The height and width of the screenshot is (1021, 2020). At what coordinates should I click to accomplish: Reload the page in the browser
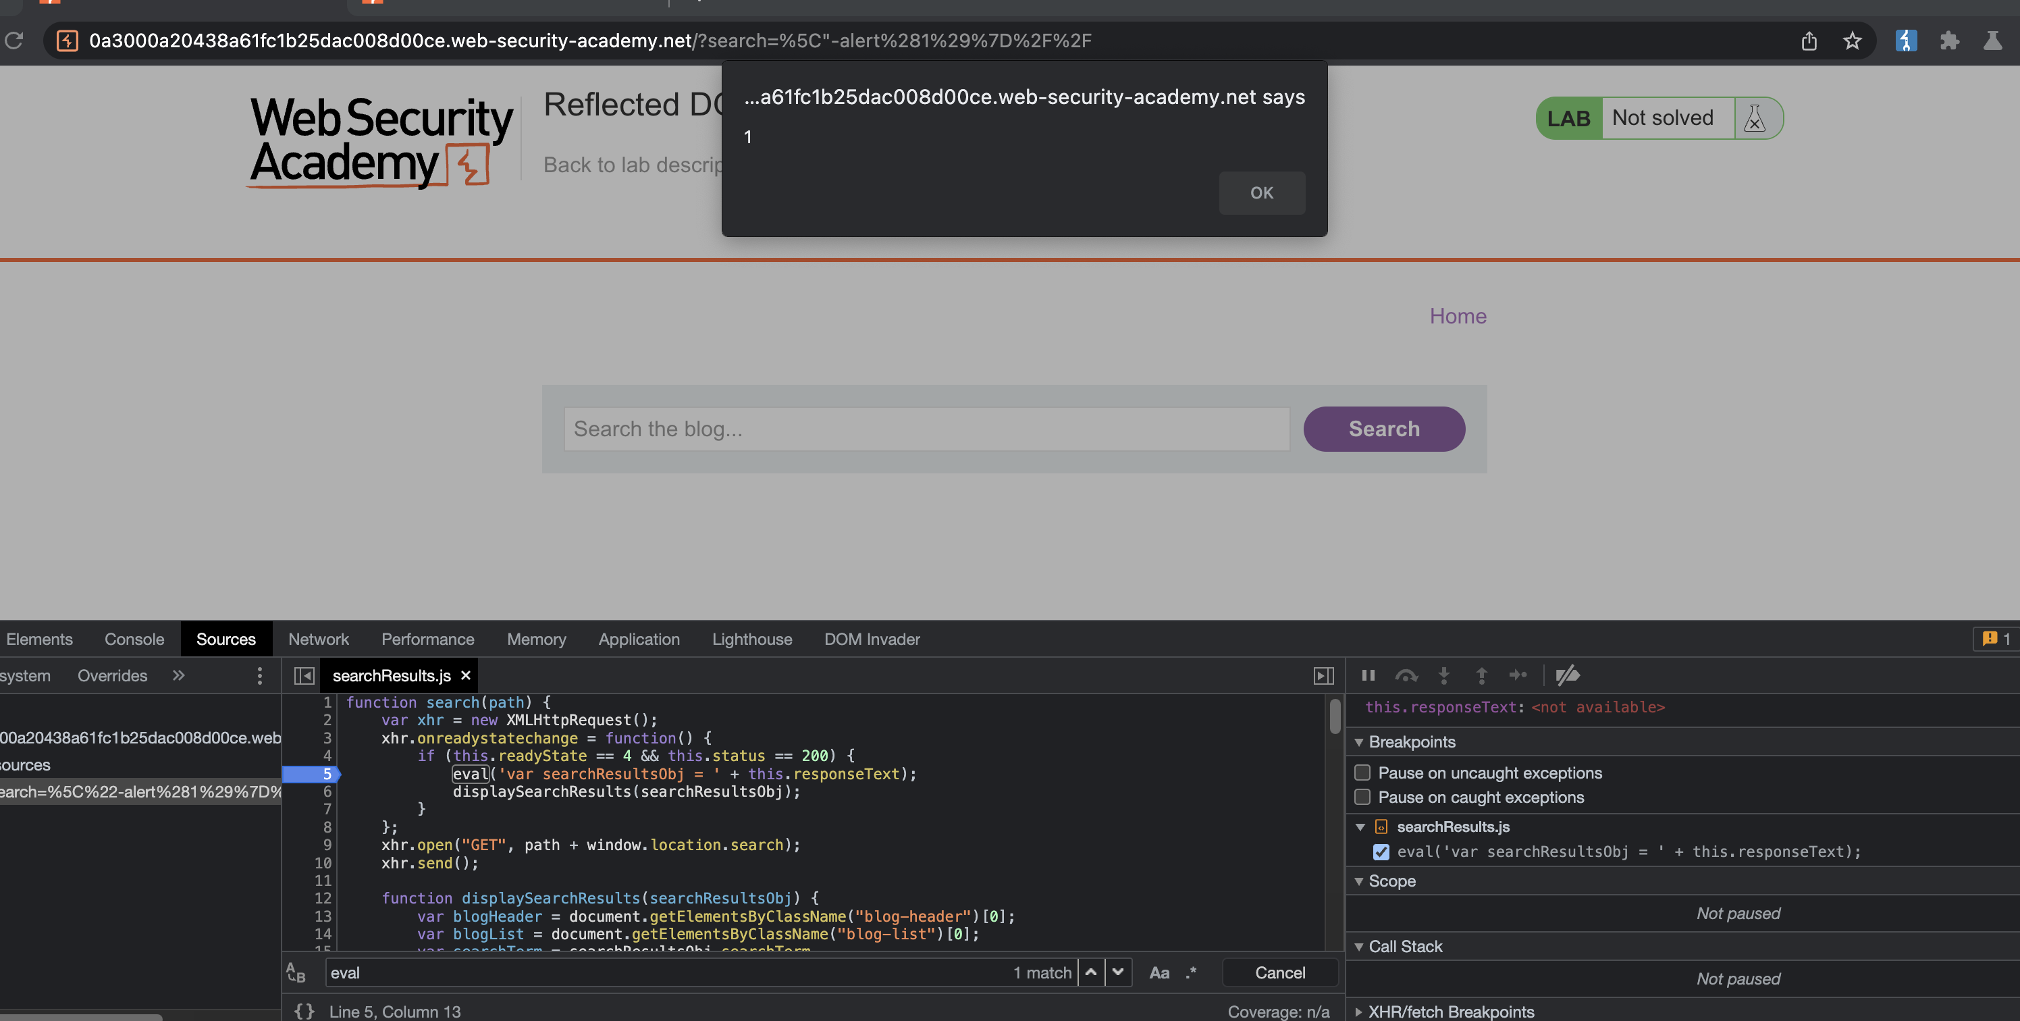click(x=14, y=41)
